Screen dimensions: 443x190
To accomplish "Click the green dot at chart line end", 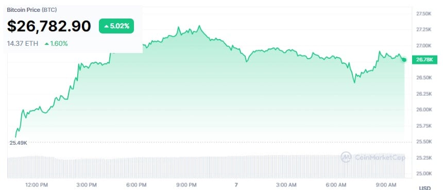I will (404, 60).
